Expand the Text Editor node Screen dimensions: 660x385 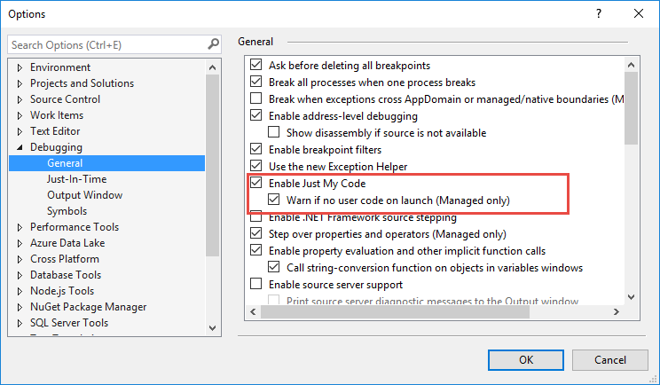(x=20, y=131)
